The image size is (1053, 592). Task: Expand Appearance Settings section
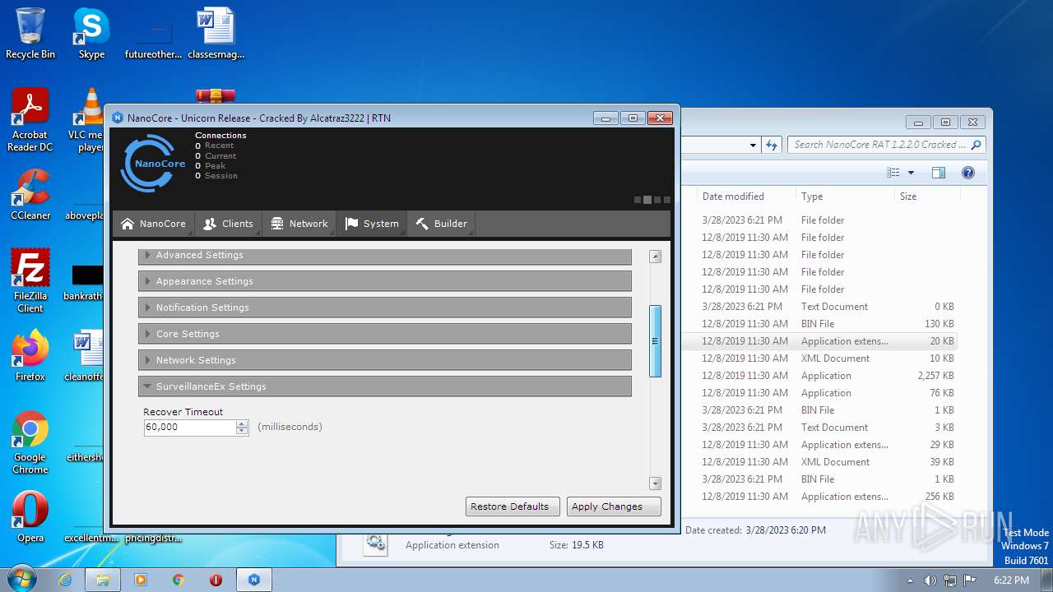coord(385,281)
